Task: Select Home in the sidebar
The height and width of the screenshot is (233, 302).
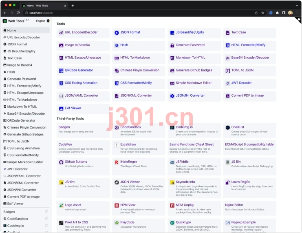Action: point(26,30)
